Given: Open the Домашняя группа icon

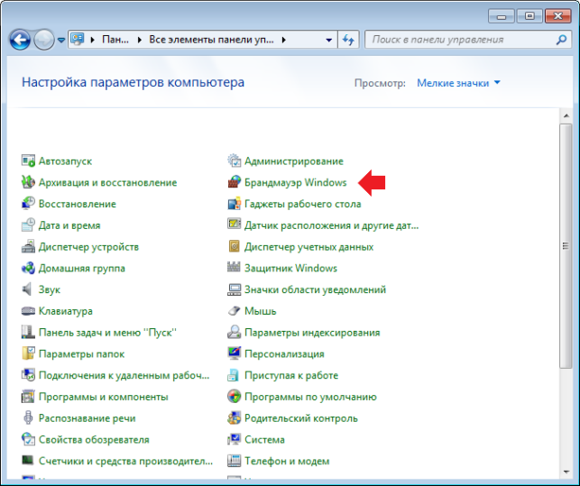Looking at the screenshot, I should point(28,268).
